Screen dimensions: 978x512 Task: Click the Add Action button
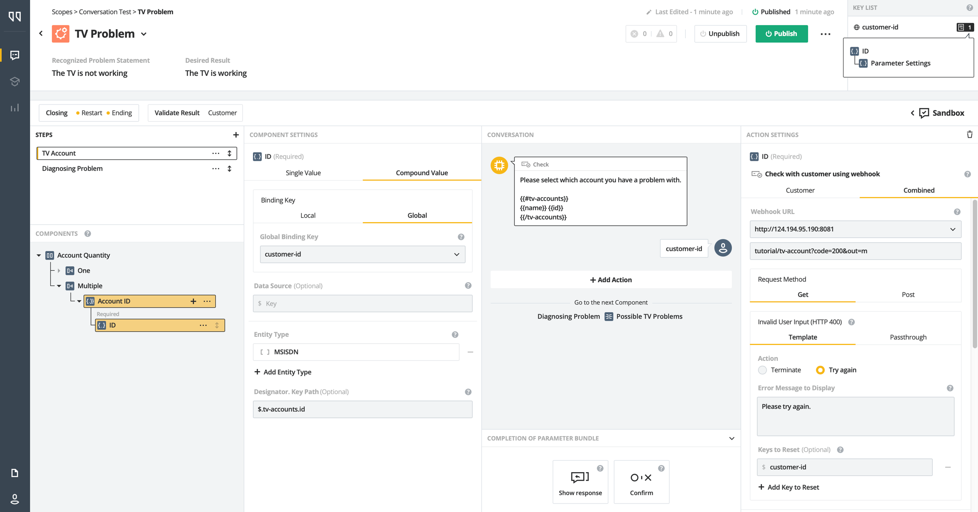[611, 280]
